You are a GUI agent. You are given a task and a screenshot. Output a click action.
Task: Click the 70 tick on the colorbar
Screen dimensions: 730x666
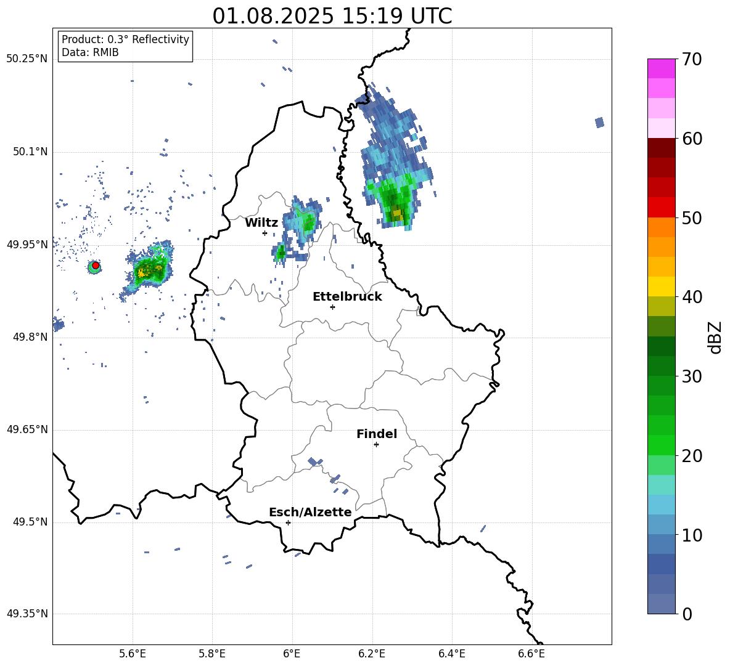(x=692, y=59)
